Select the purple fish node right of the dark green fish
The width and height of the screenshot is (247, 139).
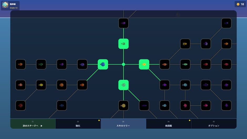click(x=62, y=64)
